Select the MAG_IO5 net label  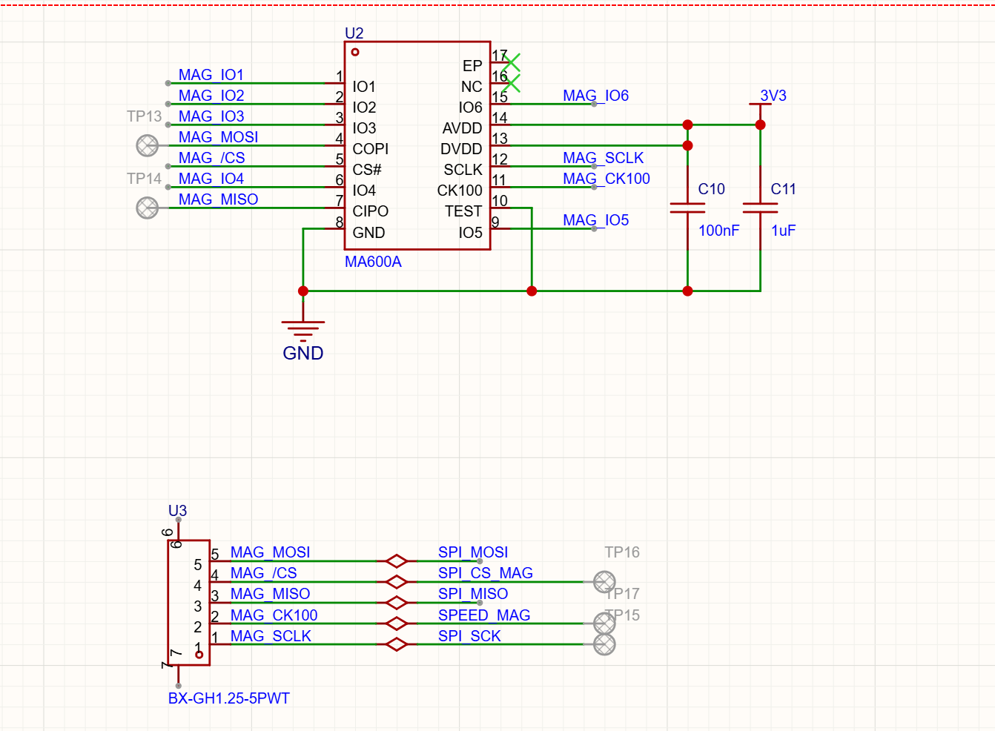[595, 220]
